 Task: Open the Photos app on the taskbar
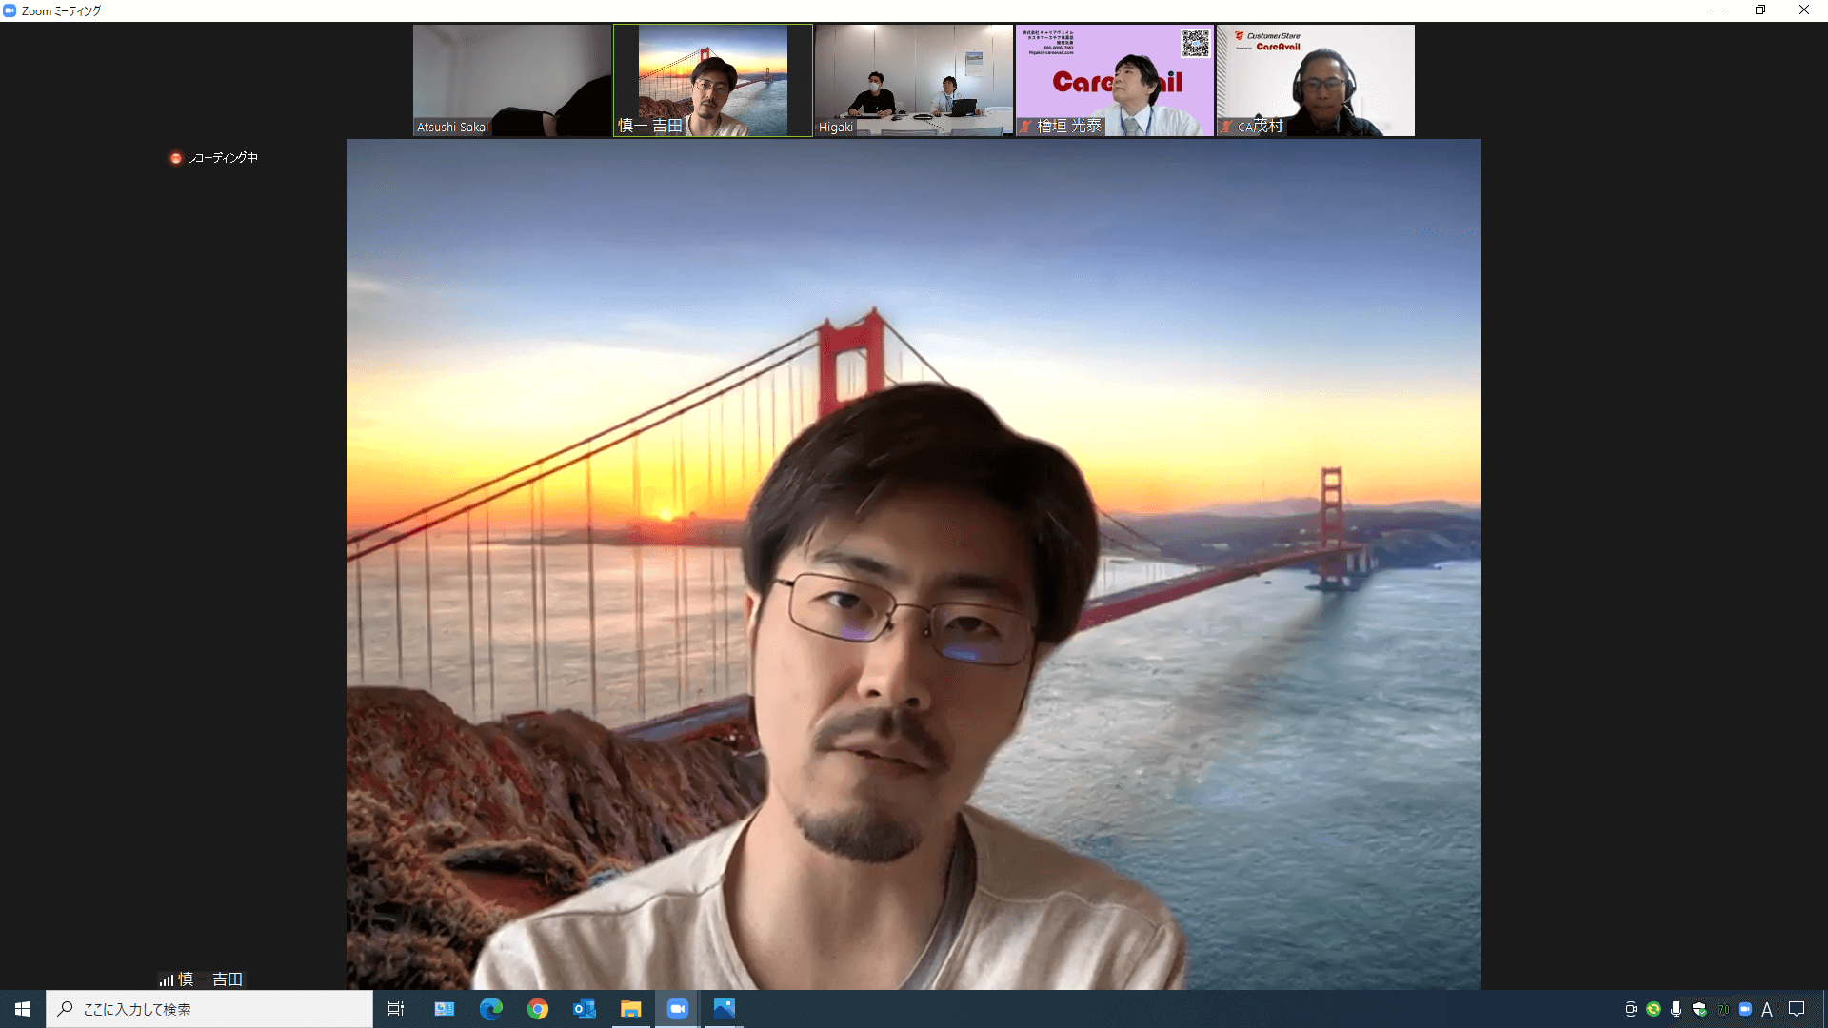725,1009
